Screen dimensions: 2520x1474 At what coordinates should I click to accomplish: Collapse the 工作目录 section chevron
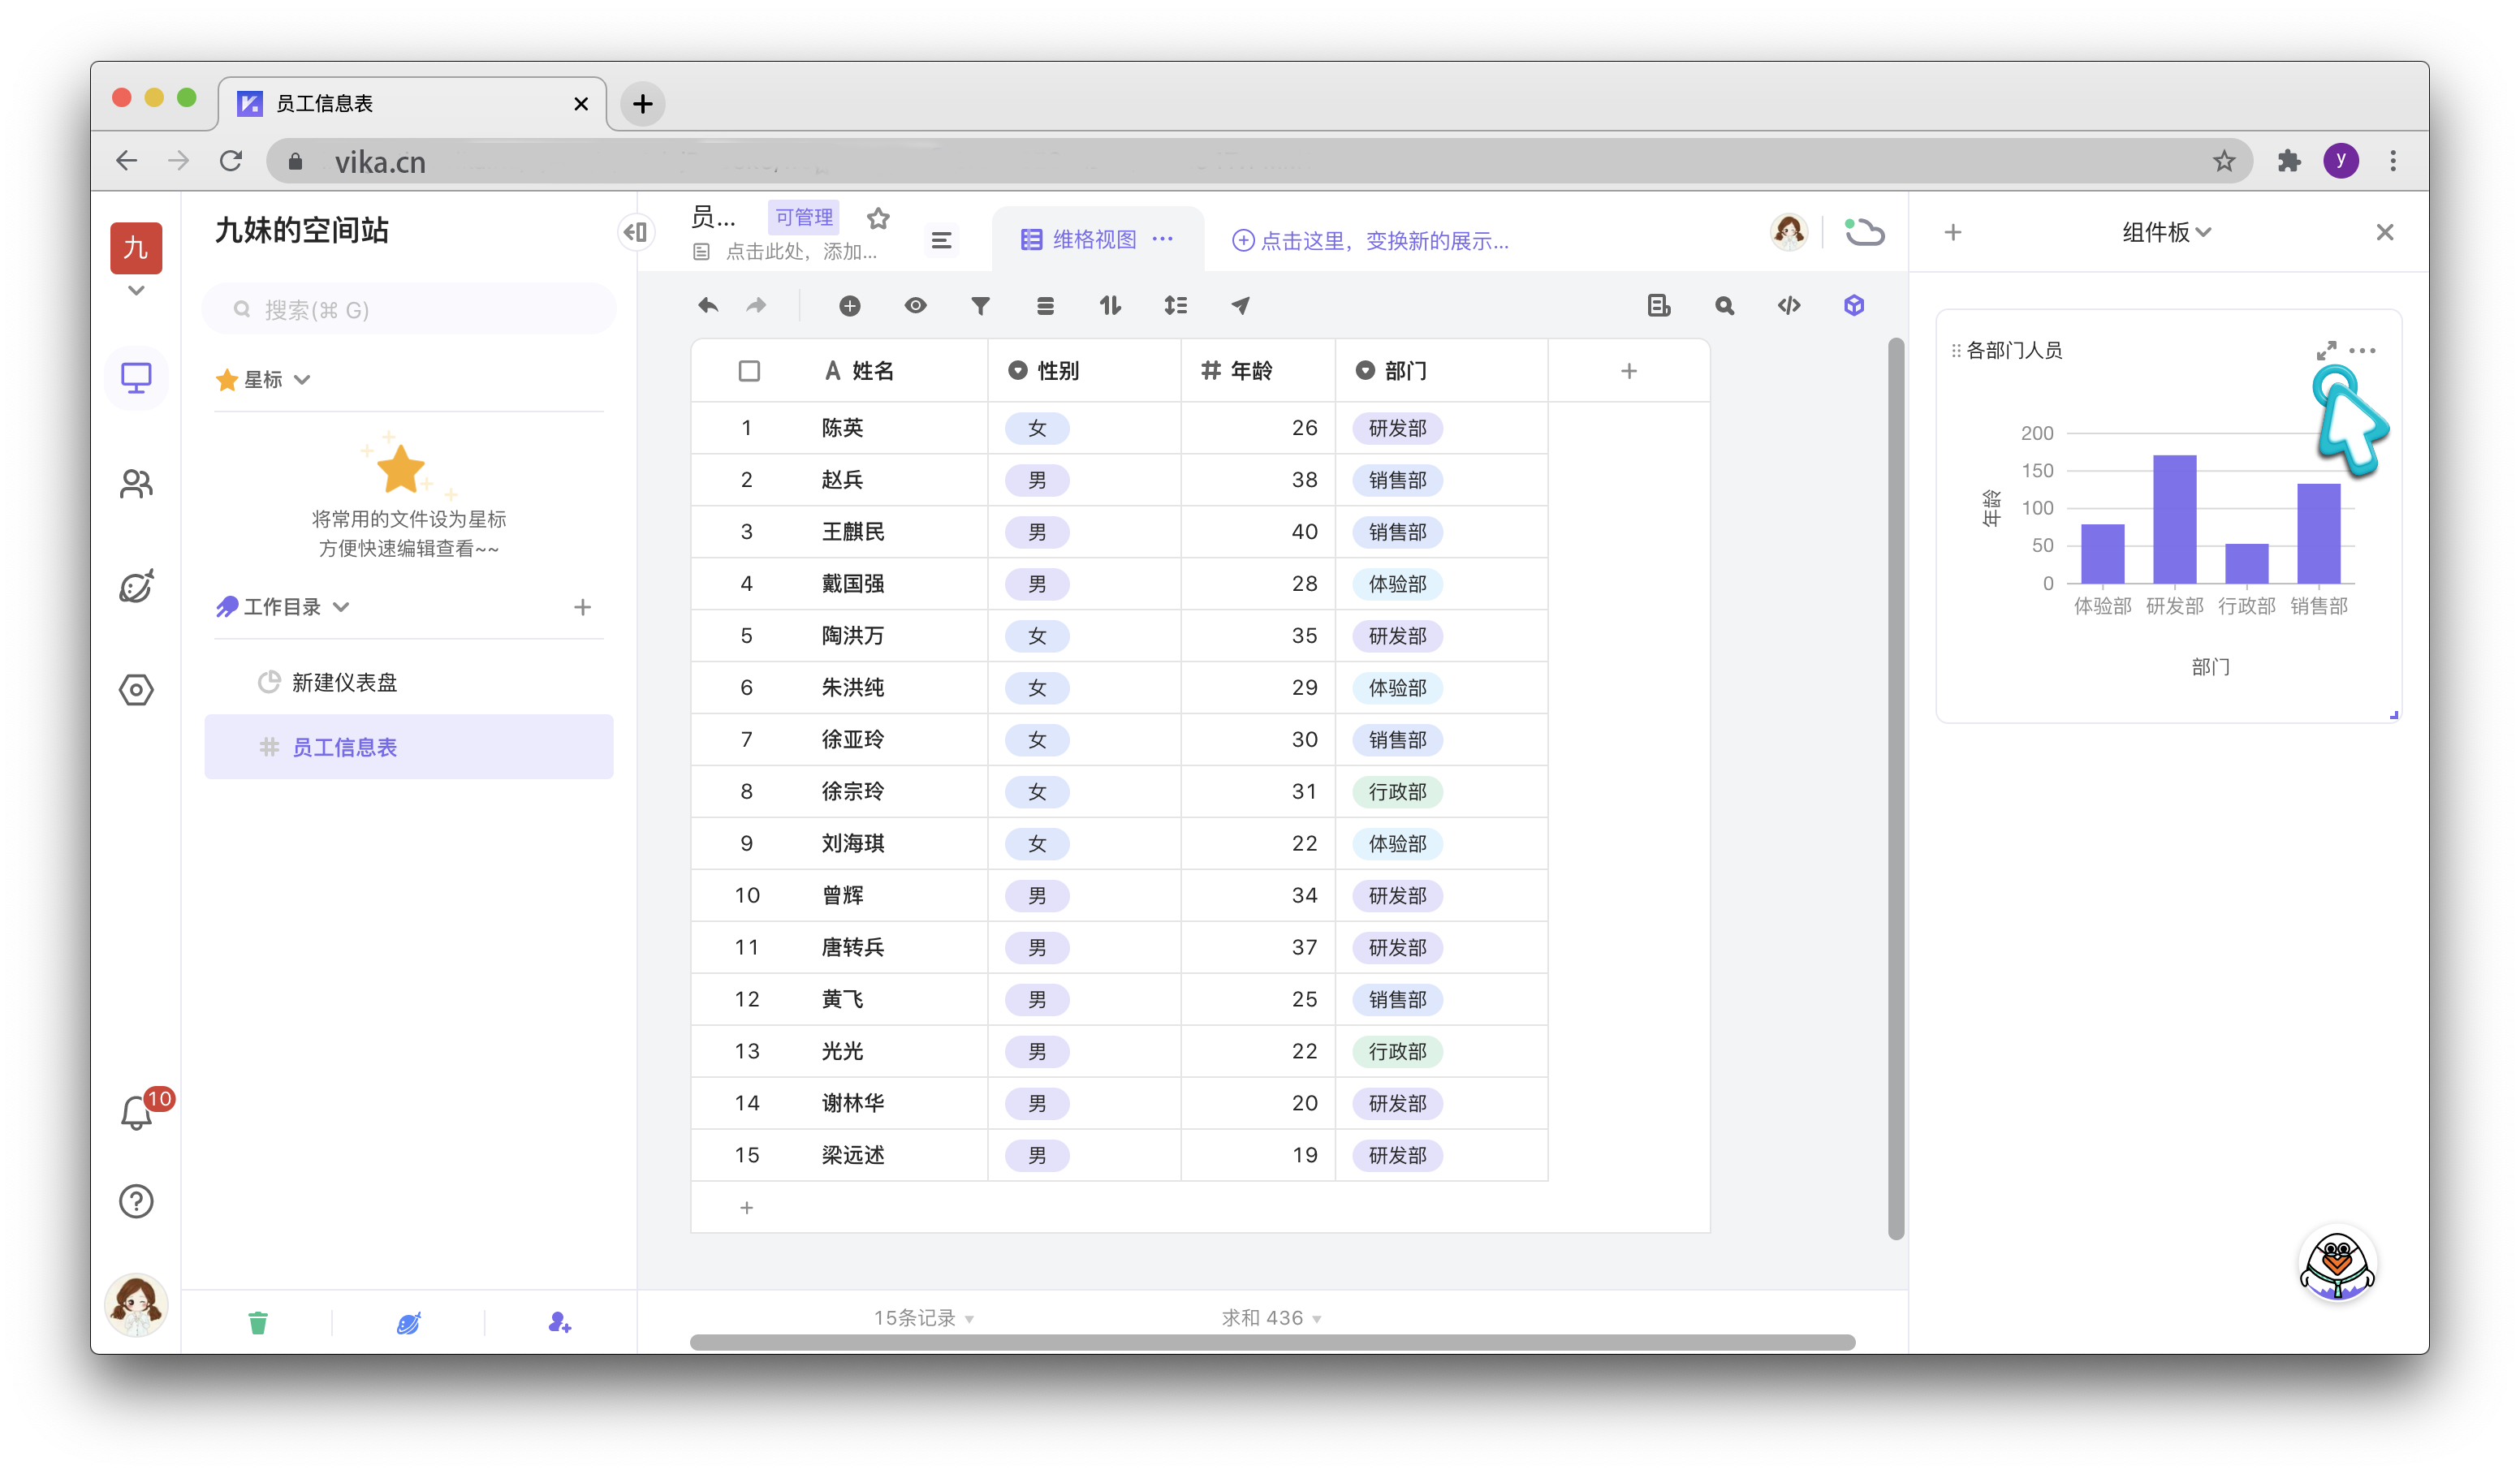tap(341, 607)
